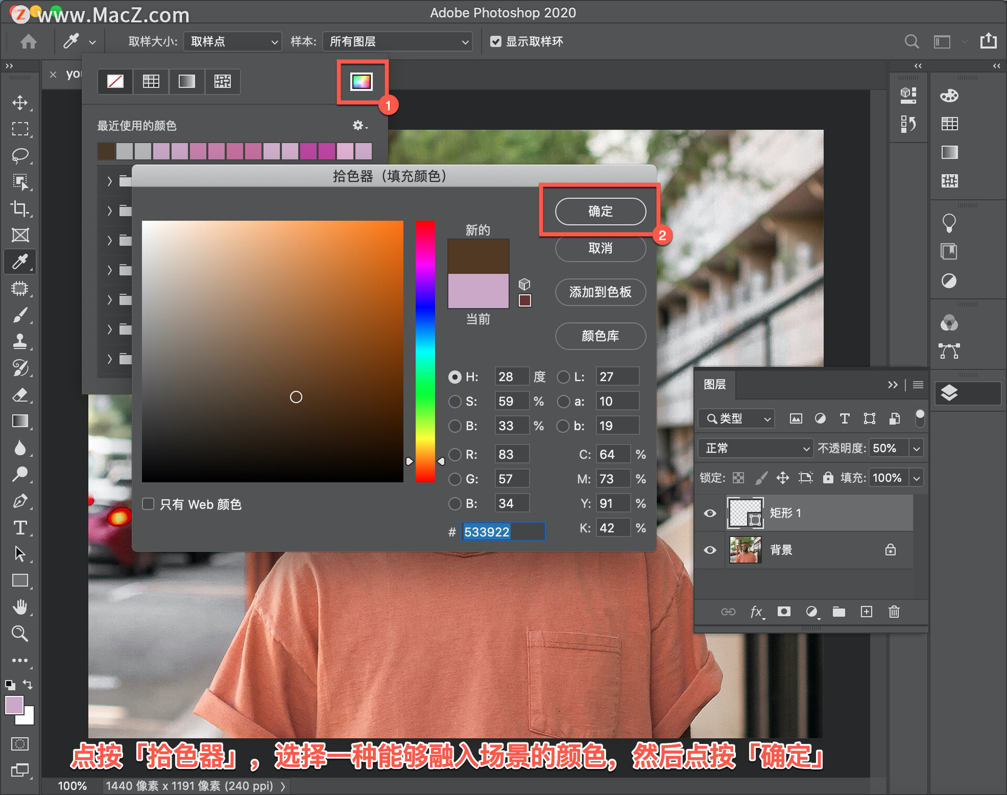
Task: Select the Eraser tool
Action: click(20, 395)
